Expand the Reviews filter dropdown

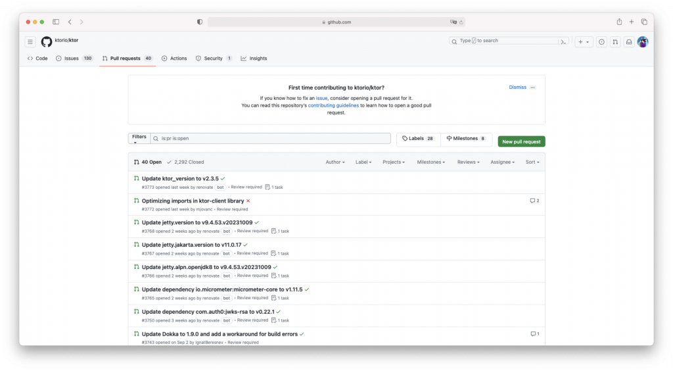coord(468,162)
